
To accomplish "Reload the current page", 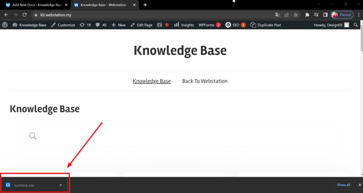I will [24, 15].
